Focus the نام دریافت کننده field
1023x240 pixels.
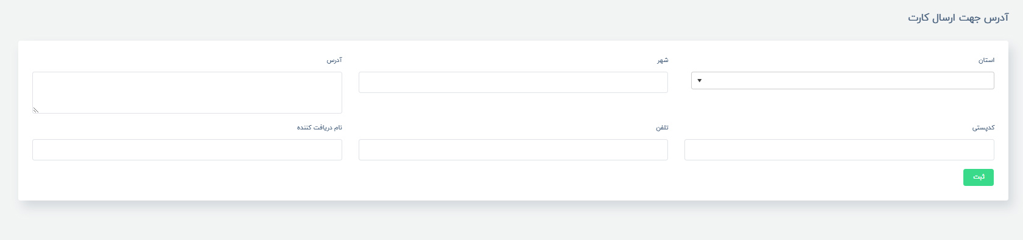187,150
